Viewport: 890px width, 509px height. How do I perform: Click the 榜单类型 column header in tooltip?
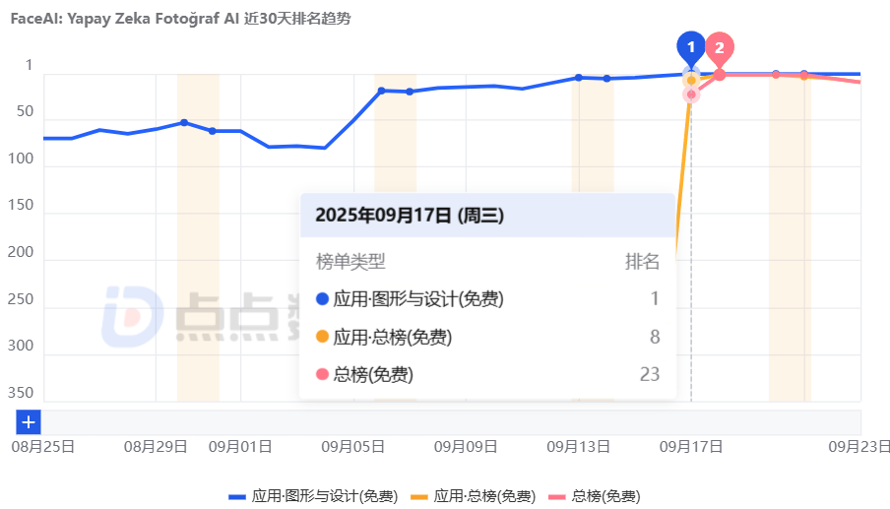[x=350, y=262]
